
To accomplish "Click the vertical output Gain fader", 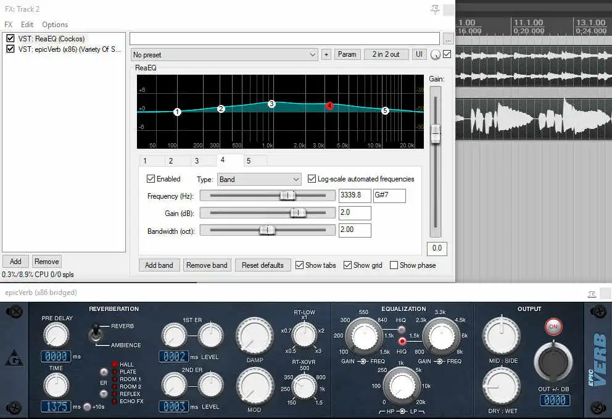I will (x=435, y=134).
